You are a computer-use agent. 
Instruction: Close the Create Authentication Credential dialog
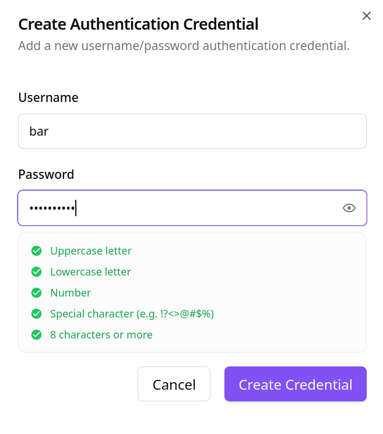[x=367, y=16]
